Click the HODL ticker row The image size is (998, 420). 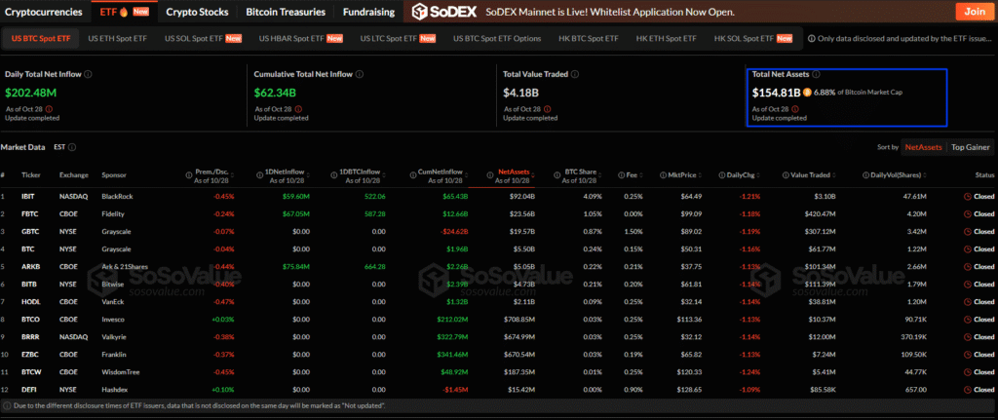(x=499, y=301)
